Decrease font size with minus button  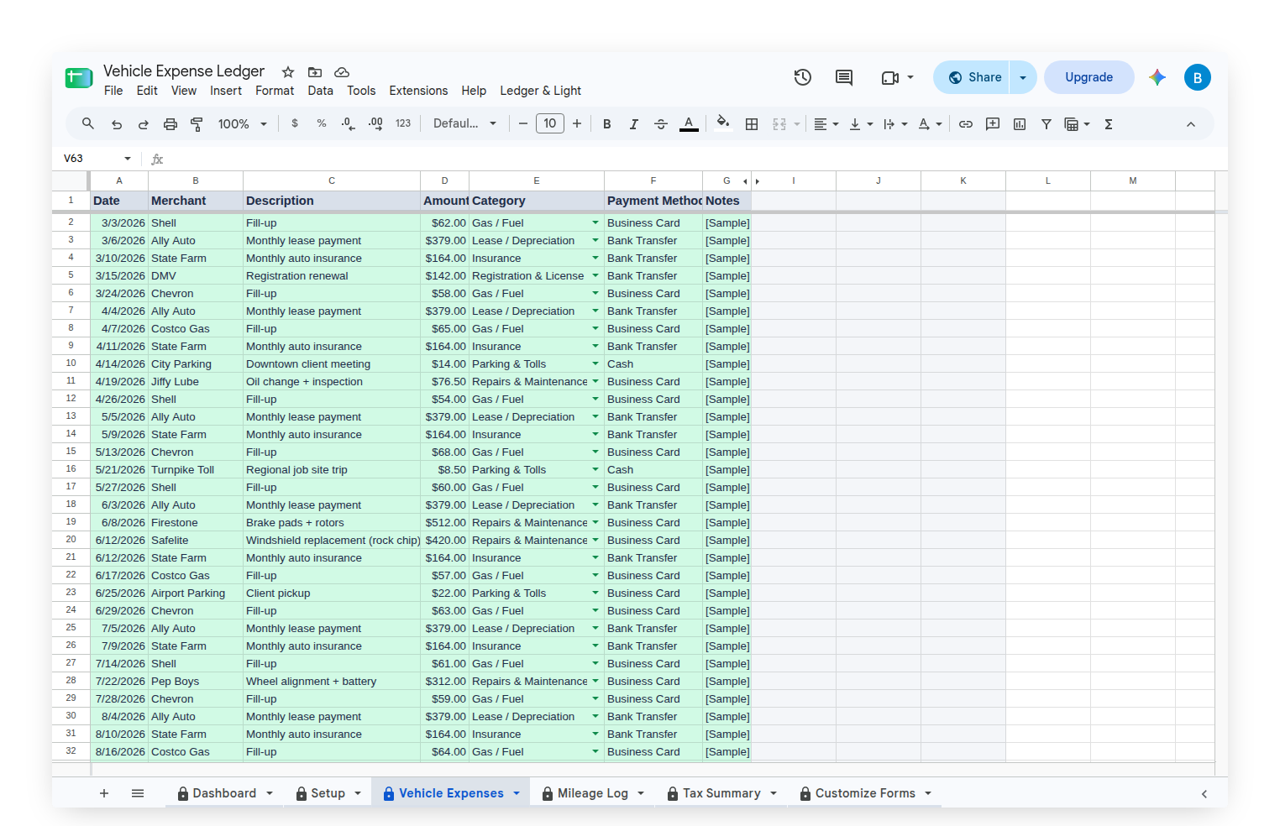tap(523, 124)
